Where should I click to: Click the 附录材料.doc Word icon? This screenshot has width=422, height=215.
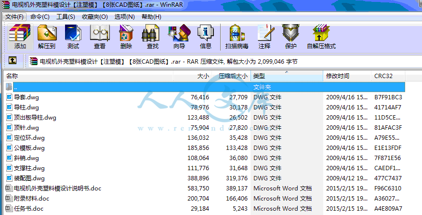pyautogui.click(x=9, y=198)
